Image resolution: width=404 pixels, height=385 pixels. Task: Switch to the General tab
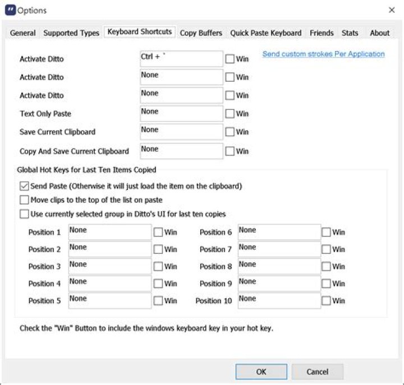pyautogui.click(x=22, y=33)
